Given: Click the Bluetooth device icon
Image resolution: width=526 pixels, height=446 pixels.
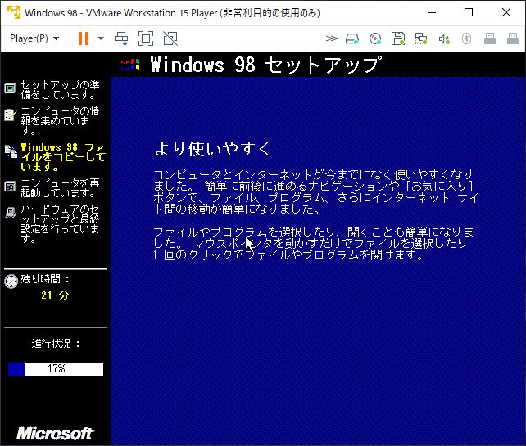Looking at the screenshot, I should pos(466,38).
